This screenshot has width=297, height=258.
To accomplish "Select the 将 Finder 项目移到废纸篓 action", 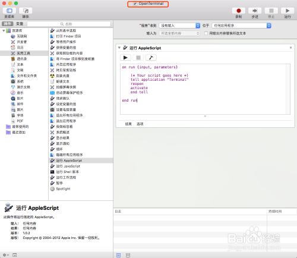I will tap(75, 59).
